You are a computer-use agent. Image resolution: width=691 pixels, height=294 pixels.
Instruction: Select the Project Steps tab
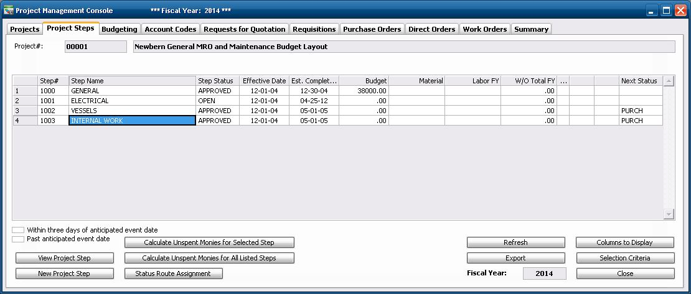tap(70, 28)
